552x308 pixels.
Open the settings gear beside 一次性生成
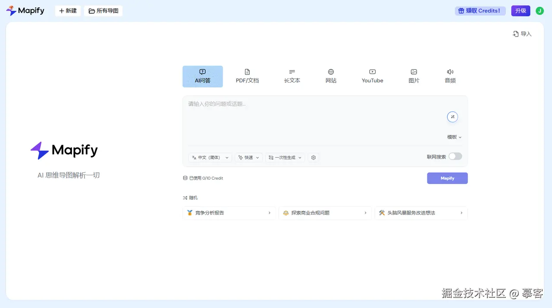pos(314,158)
